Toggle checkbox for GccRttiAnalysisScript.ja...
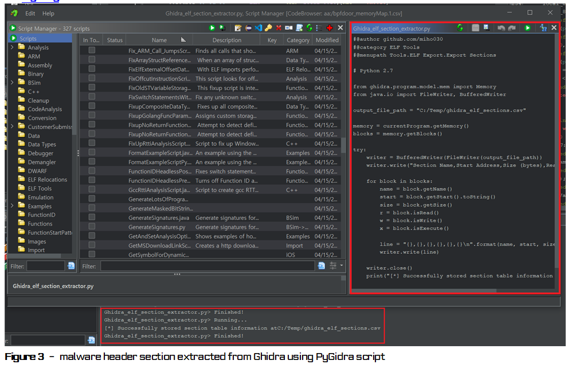Viewport: 572px width, 368px height. (x=92, y=189)
